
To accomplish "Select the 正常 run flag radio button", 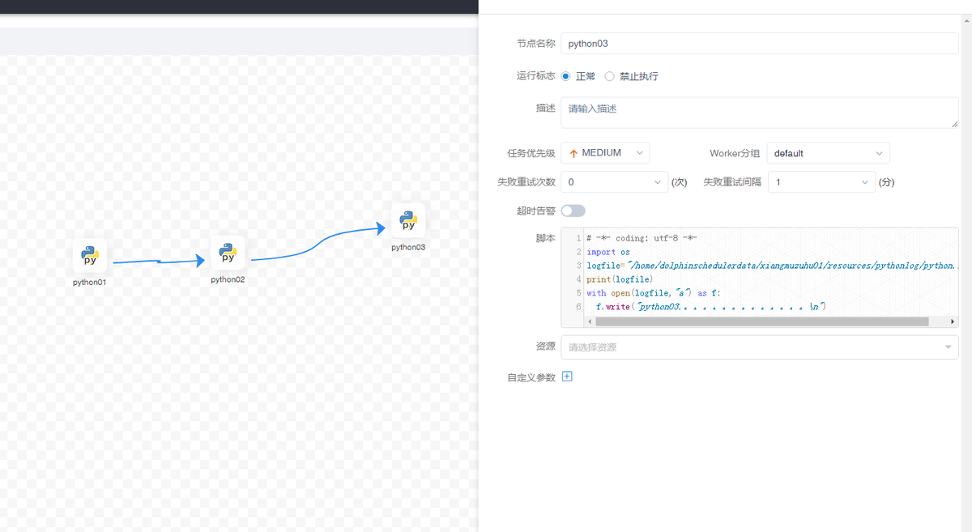I will pyautogui.click(x=566, y=76).
